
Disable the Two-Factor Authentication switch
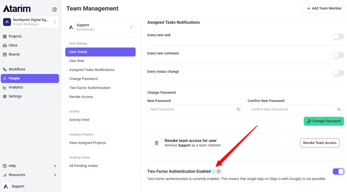pyautogui.click(x=338, y=171)
